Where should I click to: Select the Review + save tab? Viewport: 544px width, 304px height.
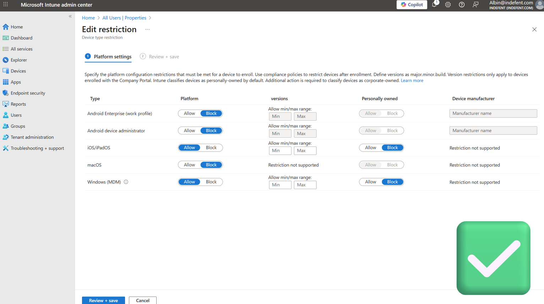click(159, 57)
